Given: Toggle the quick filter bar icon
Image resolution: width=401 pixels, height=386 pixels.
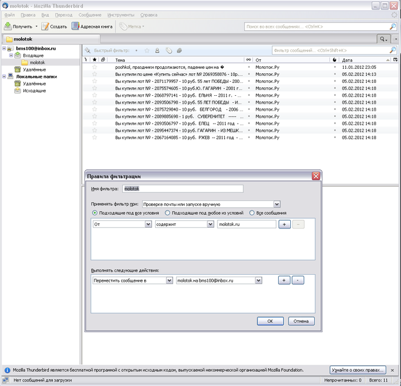Looking at the screenshot, I should pos(88,50).
